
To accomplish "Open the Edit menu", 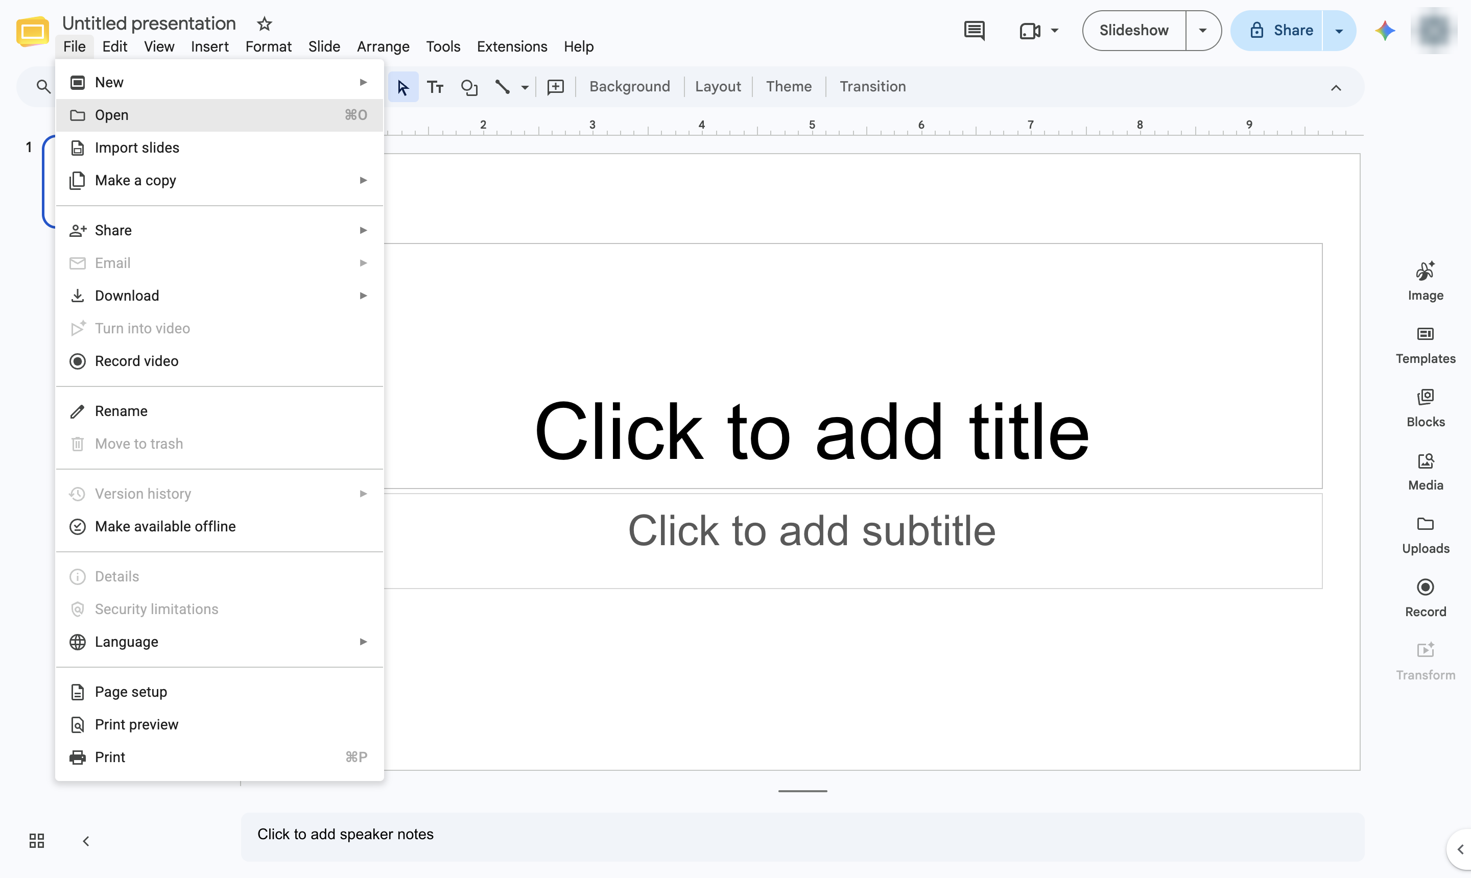I will [114, 47].
